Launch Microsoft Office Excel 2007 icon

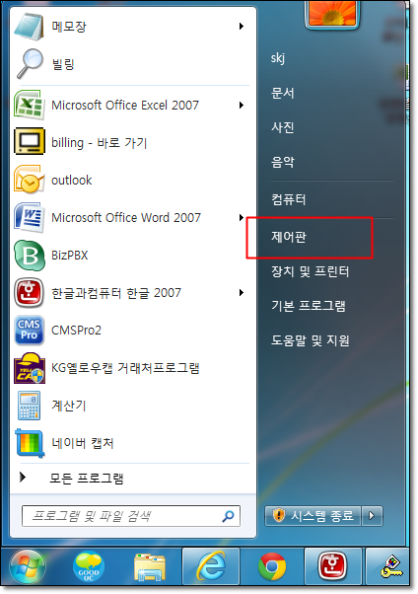click(29, 105)
